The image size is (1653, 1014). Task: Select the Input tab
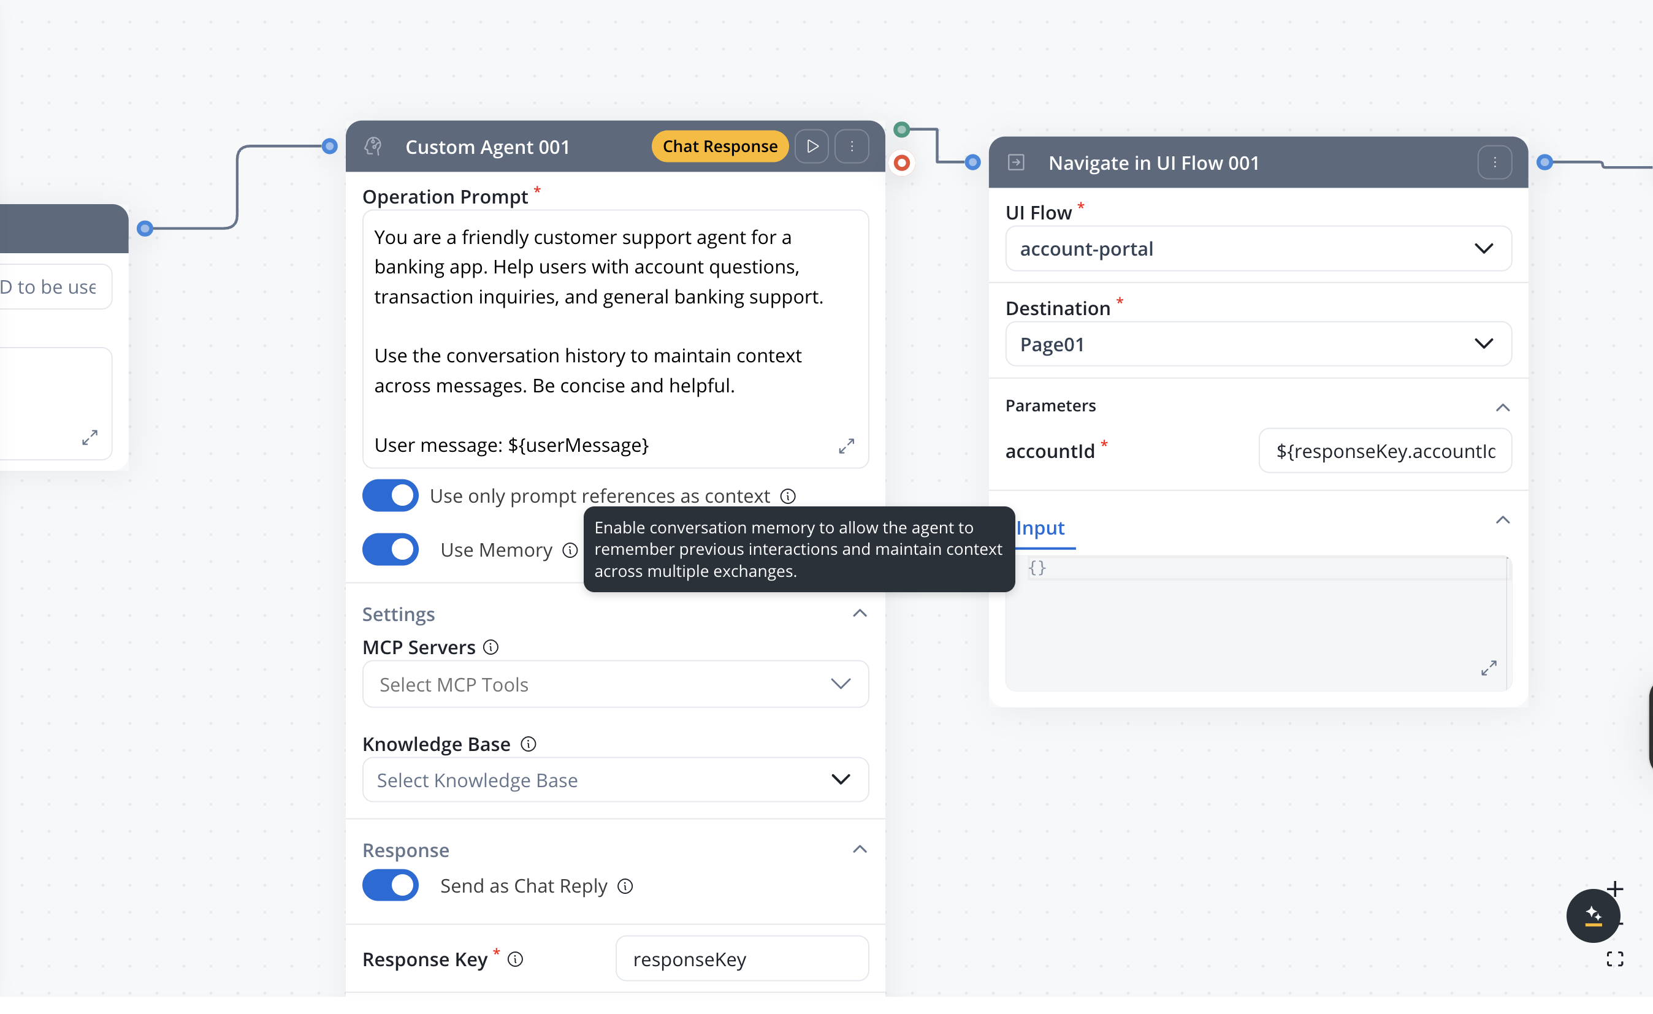tap(1040, 528)
